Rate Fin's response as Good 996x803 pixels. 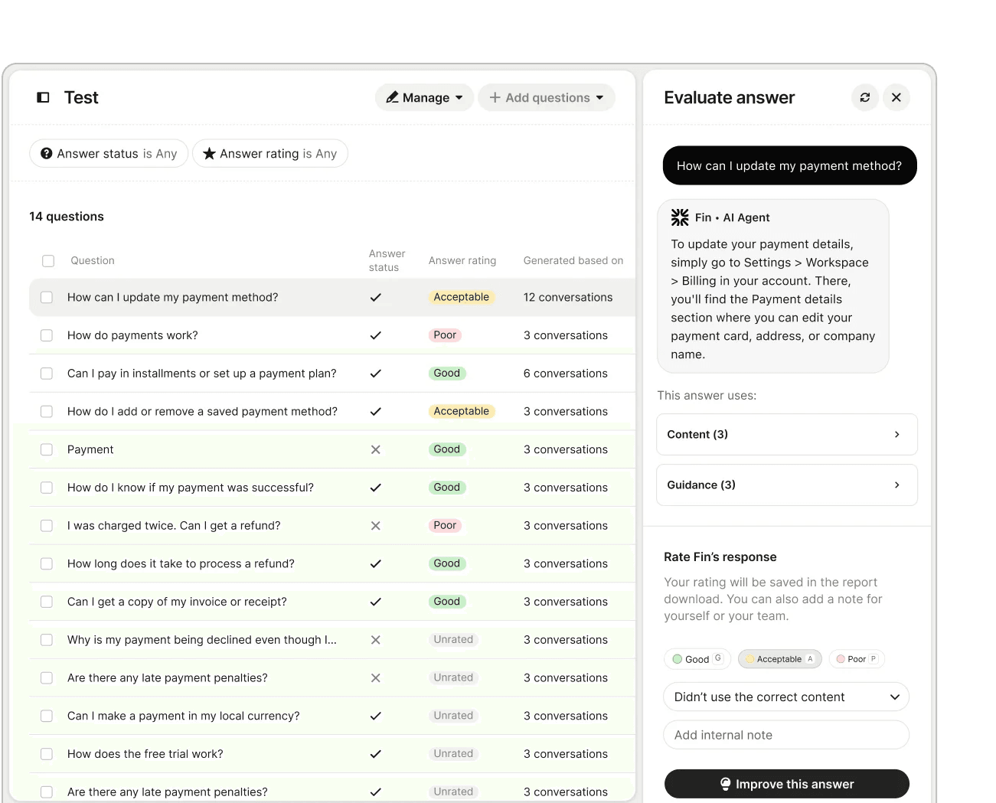697,659
